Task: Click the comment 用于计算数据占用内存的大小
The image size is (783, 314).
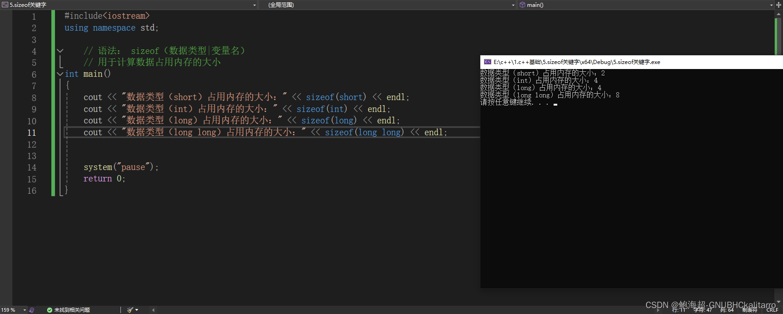Action: point(159,62)
